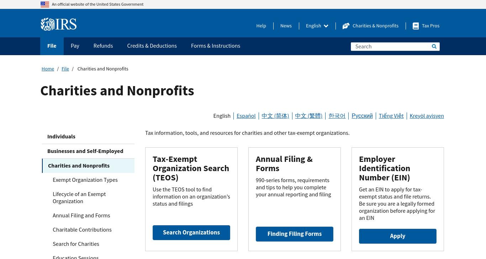Switch page to Español
The image size is (486, 259).
tap(246, 116)
